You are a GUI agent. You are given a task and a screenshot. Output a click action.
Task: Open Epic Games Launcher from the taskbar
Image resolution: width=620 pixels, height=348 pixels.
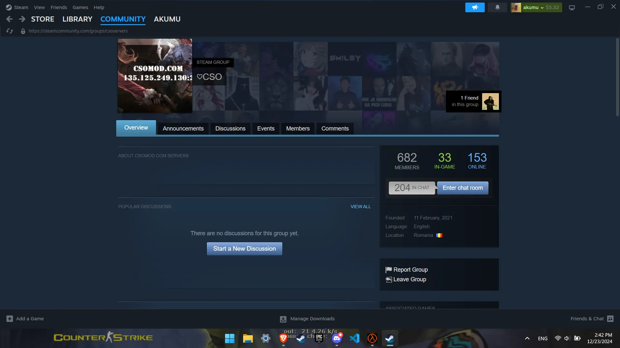pyautogui.click(x=319, y=338)
